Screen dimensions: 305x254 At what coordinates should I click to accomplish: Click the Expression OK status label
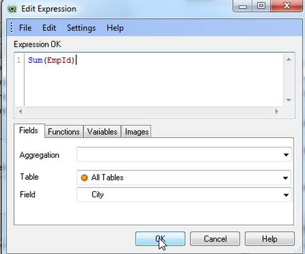coord(37,44)
